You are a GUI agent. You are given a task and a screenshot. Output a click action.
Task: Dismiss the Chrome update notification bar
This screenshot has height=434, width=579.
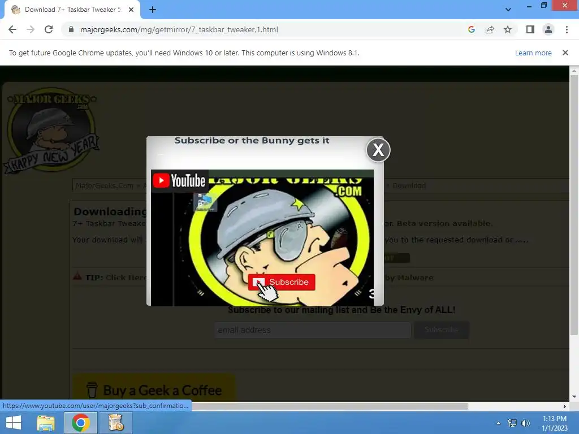[x=565, y=53]
